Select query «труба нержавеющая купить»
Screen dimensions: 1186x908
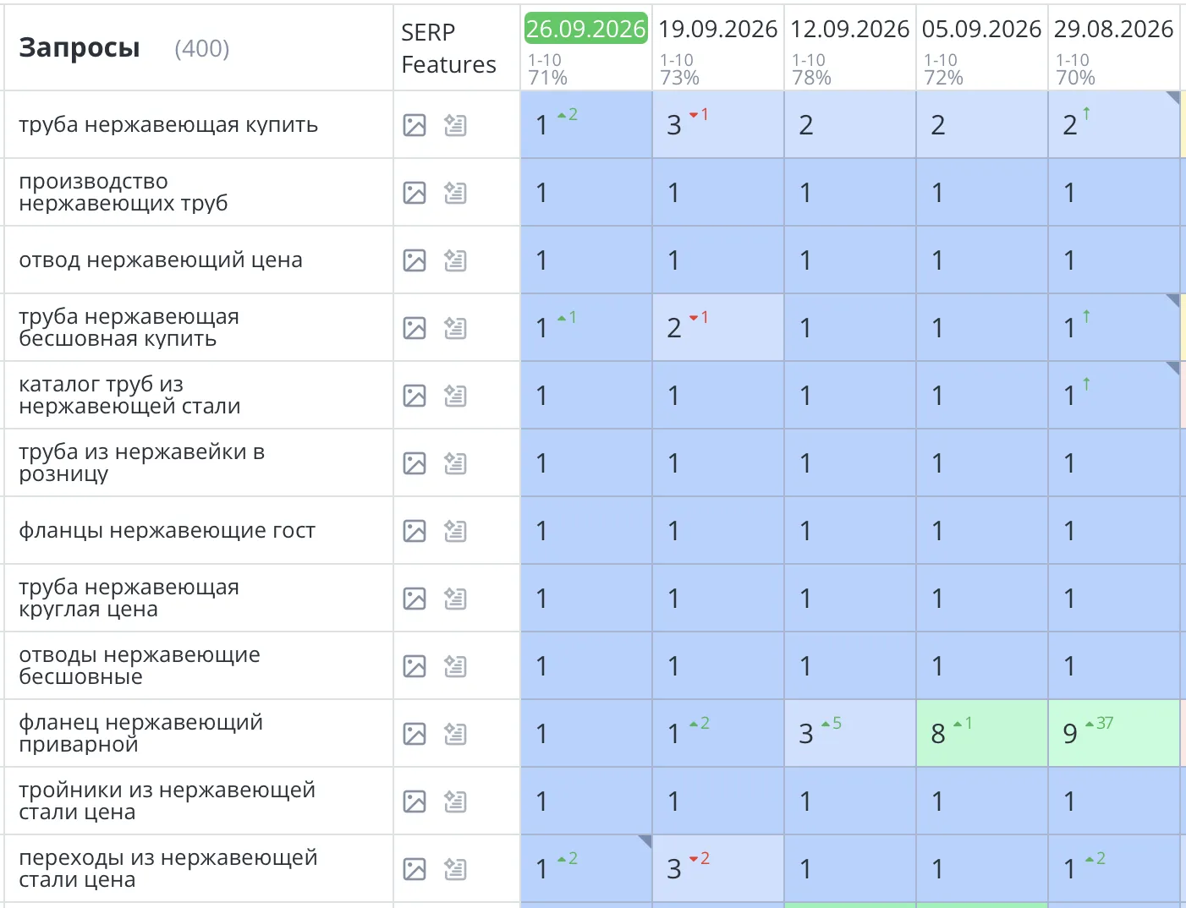point(168,125)
